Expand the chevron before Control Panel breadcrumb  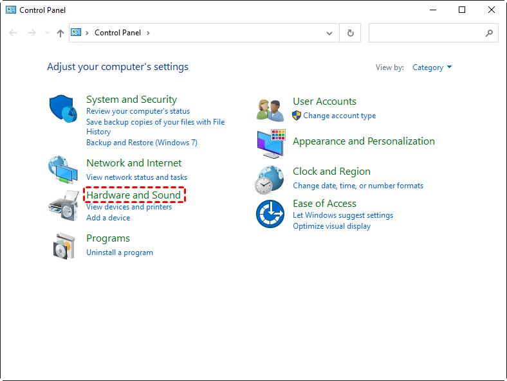click(87, 33)
